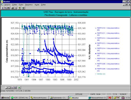Click the exit door toolbar icon

click(23, 8)
